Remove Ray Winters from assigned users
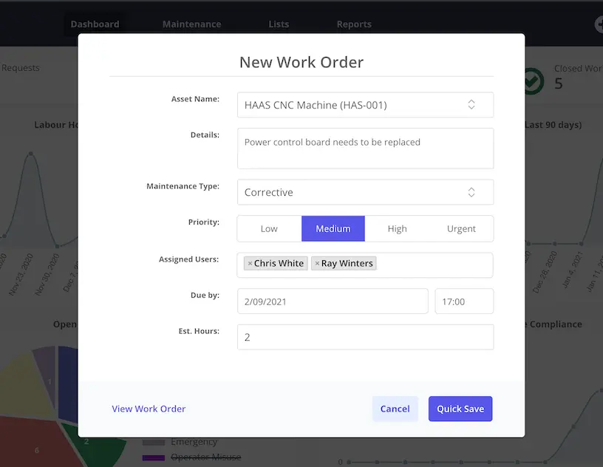Image resolution: width=603 pixels, height=467 pixels. tap(317, 264)
